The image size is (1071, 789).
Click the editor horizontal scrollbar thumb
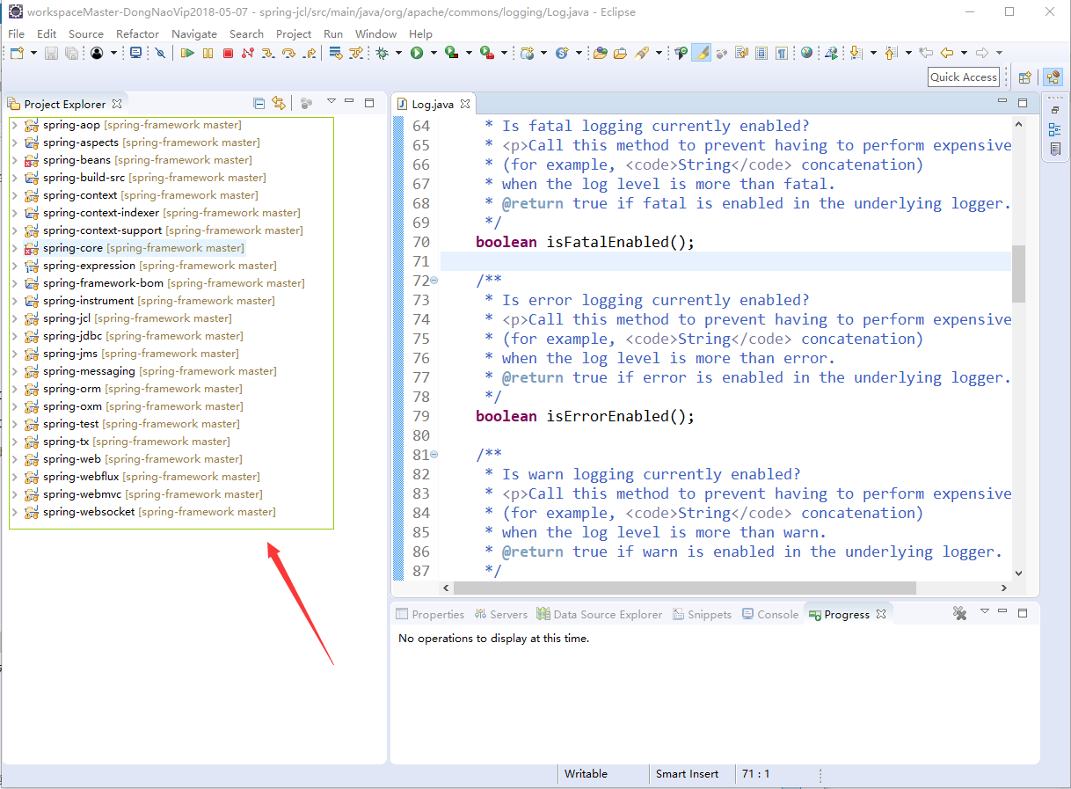(684, 588)
